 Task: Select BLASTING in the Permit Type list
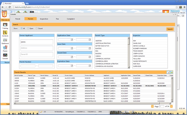tap(98, 48)
